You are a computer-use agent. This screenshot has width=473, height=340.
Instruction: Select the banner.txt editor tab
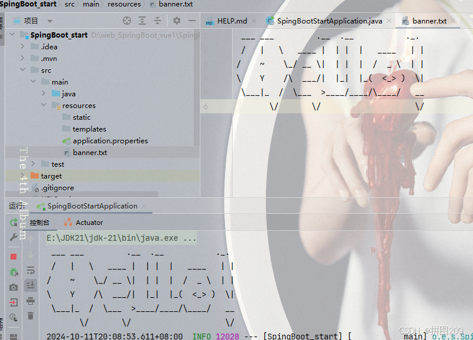(429, 21)
